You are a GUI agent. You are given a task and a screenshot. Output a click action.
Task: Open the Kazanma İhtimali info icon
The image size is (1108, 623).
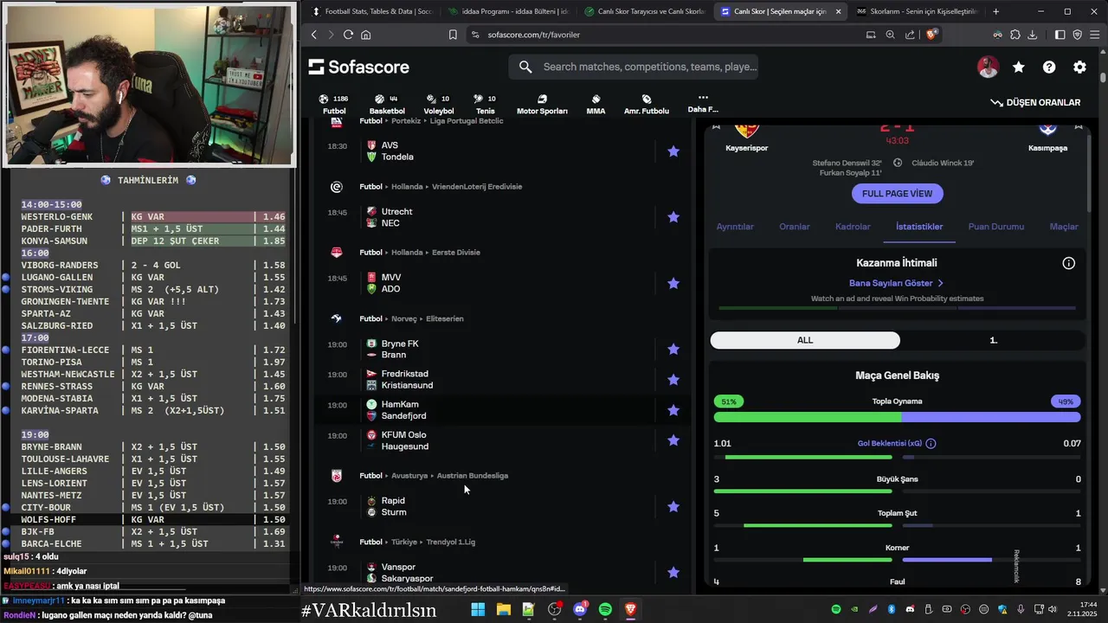(x=1069, y=263)
